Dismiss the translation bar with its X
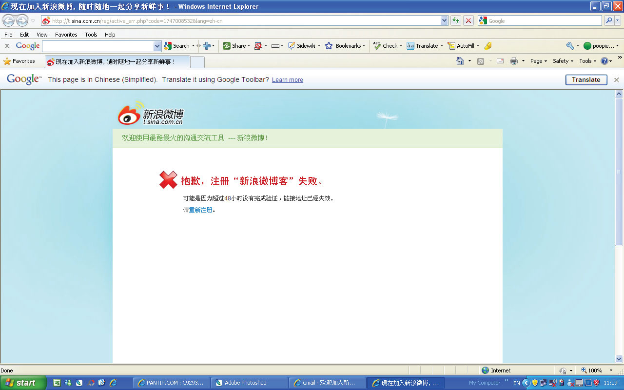 click(x=616, y=79)
